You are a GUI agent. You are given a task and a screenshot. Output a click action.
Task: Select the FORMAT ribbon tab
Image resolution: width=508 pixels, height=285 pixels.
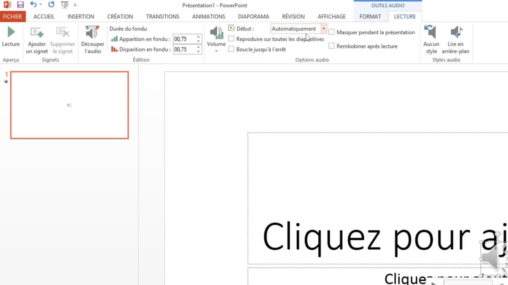click(x=370, y=16)
